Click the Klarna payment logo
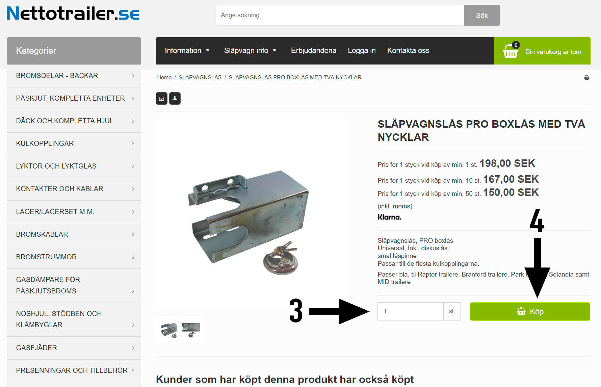 click(x=389, y=217)
